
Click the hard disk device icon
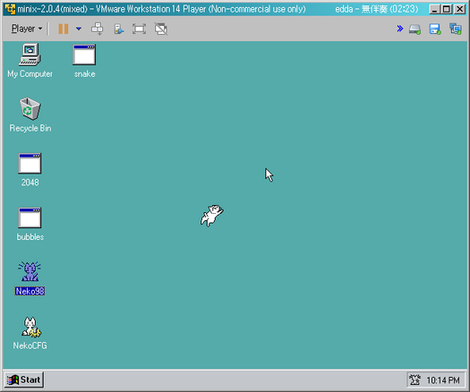414,30
